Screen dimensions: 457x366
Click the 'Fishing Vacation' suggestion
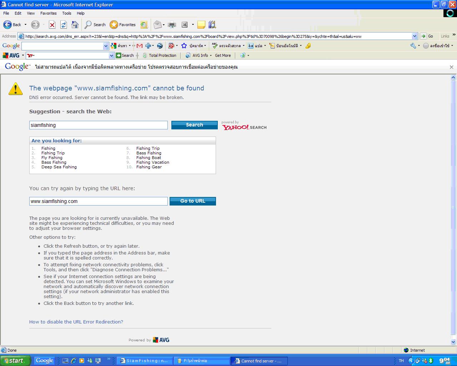(x=153, y=162)
